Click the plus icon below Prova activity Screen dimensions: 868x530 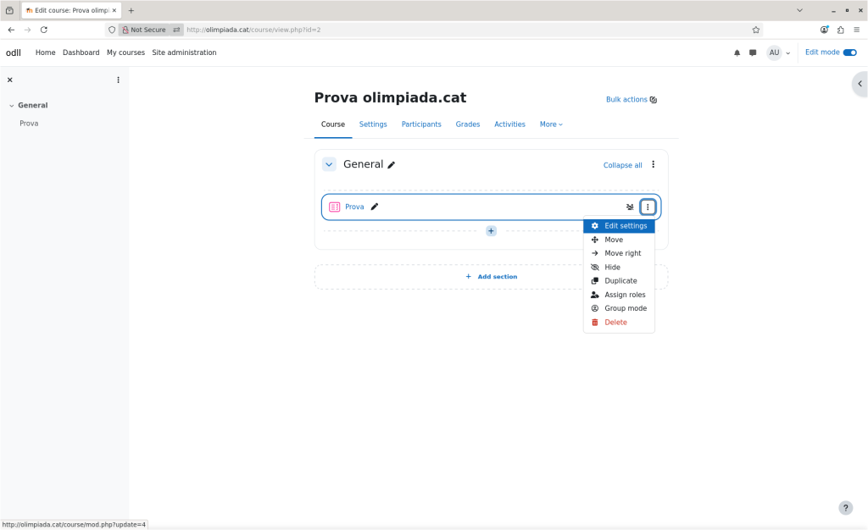pos(491,230)
